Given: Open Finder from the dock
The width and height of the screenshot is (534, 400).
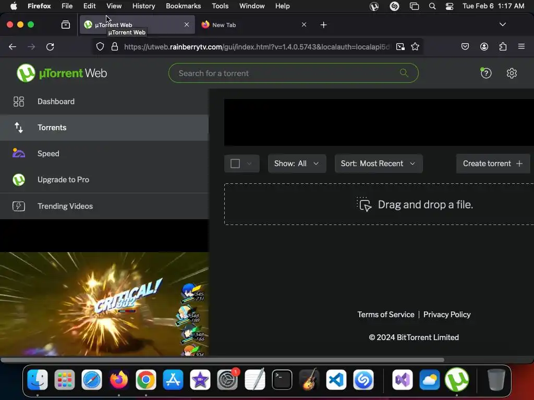Looking at the screenshot, I should tap(38, 380).
